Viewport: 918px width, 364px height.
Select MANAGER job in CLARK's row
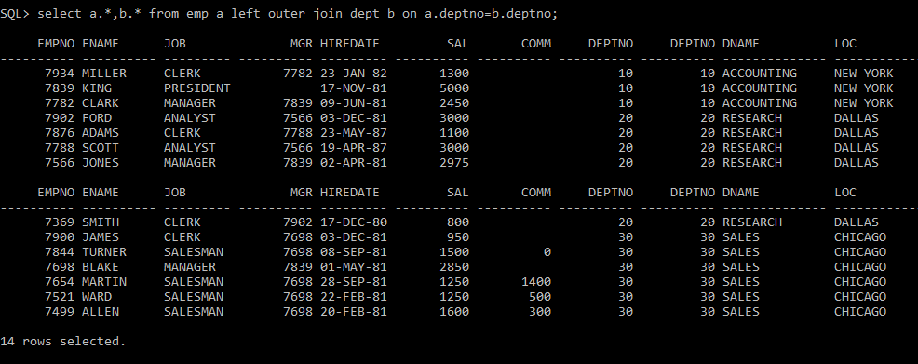(x=190, y=103)
